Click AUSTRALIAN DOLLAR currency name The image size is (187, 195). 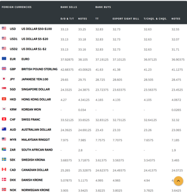[36, 130]
